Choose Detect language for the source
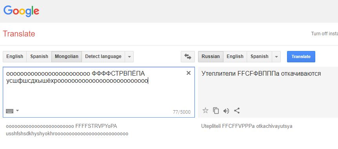 (x=103, y=56)
